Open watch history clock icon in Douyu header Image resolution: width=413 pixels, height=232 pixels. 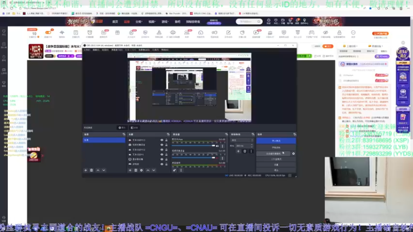(268, 20)
